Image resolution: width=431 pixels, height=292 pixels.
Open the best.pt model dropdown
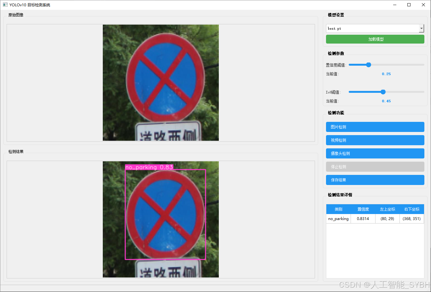point(421,28)
